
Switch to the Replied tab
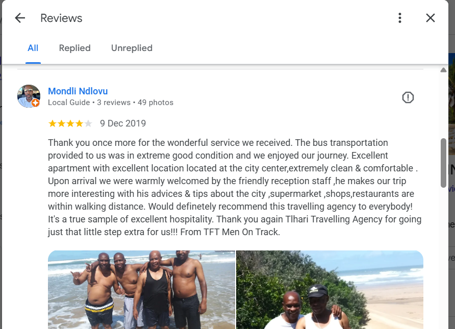tap(75, 48)
